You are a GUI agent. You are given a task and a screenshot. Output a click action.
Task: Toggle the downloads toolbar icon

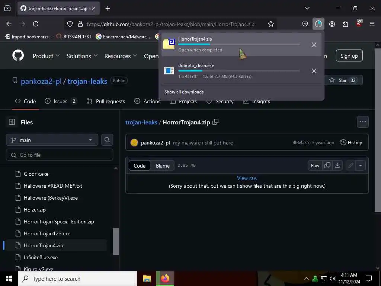click(x=318, y=24)
